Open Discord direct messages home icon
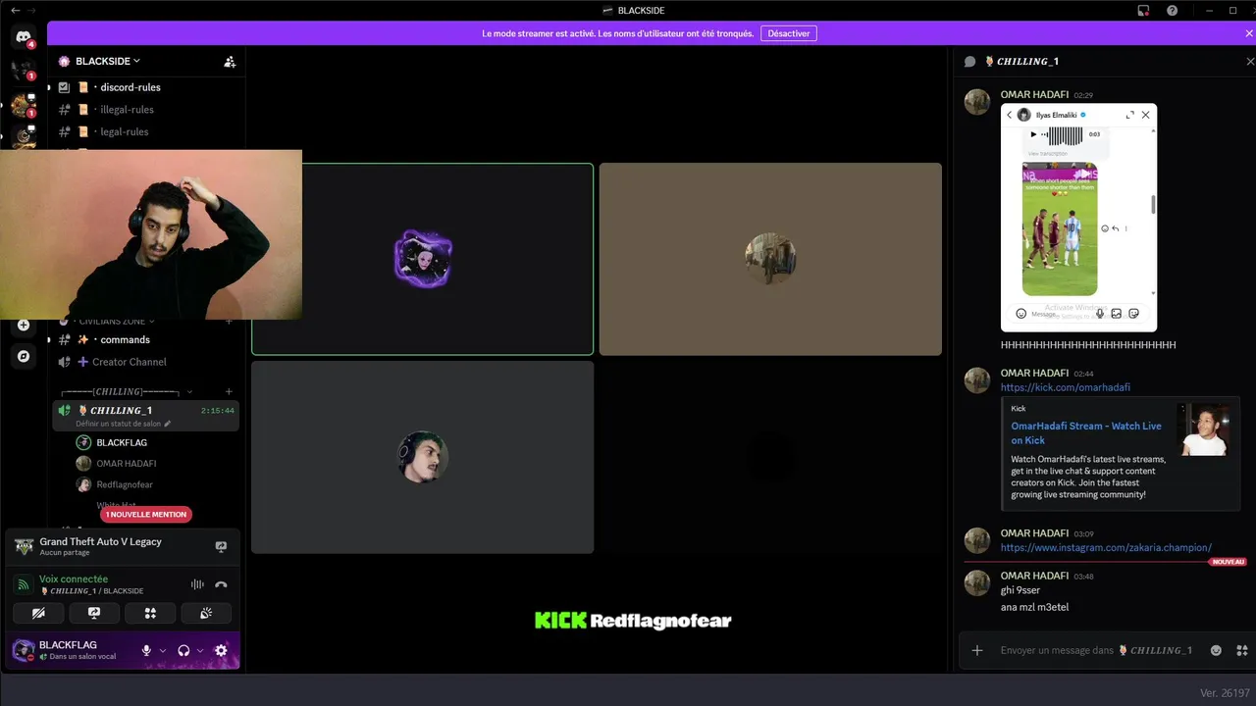The width and height of the screenshot is (1256, 706). coord(24,37)
